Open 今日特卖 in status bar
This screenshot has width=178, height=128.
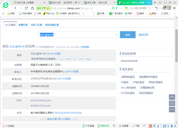click(x=8, y=126)
